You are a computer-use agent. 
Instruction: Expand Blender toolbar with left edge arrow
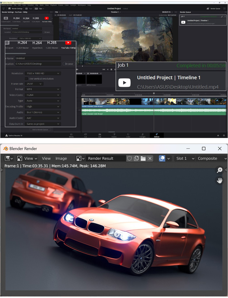[x=2, y=170]
